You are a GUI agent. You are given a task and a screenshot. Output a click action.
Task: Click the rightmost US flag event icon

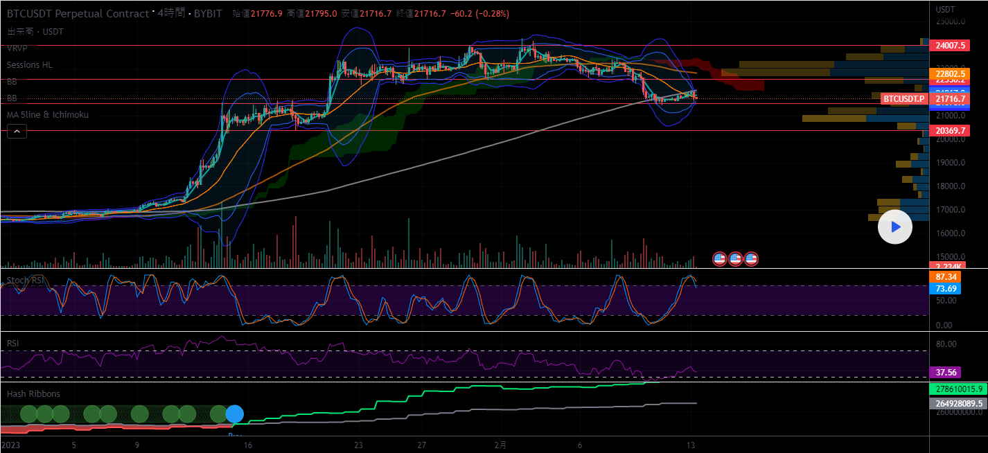tap(751, 259)
